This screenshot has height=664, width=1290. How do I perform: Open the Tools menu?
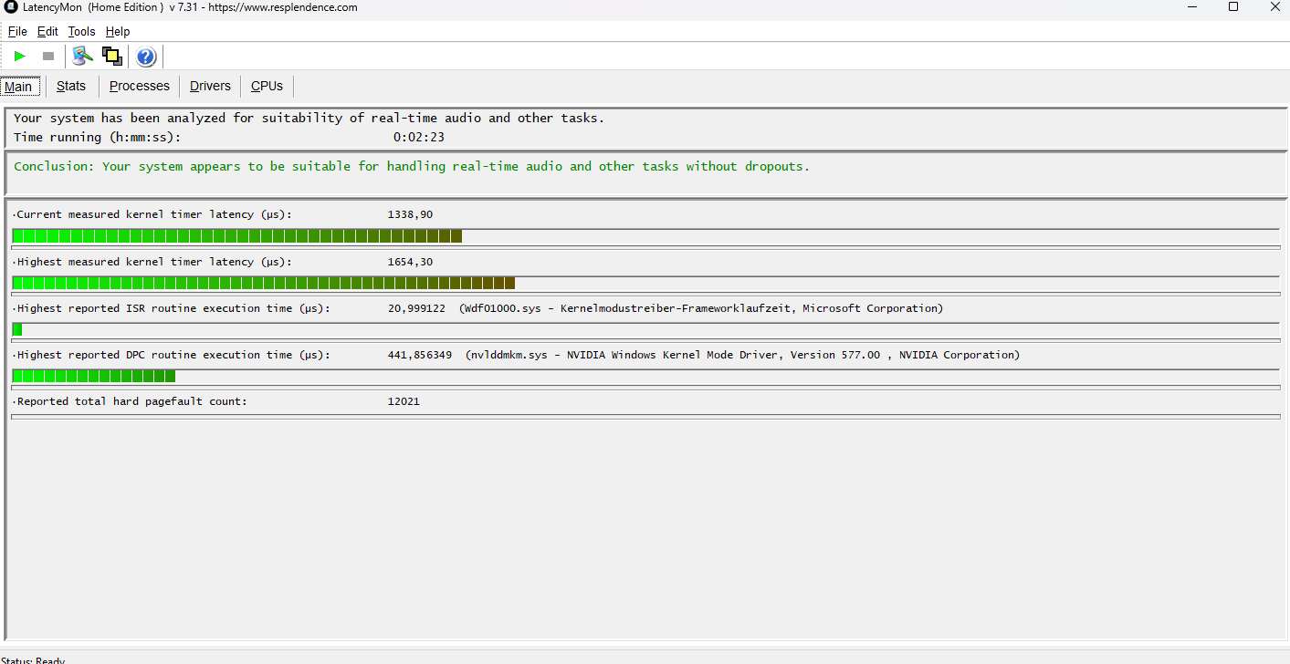pos(81,30)
